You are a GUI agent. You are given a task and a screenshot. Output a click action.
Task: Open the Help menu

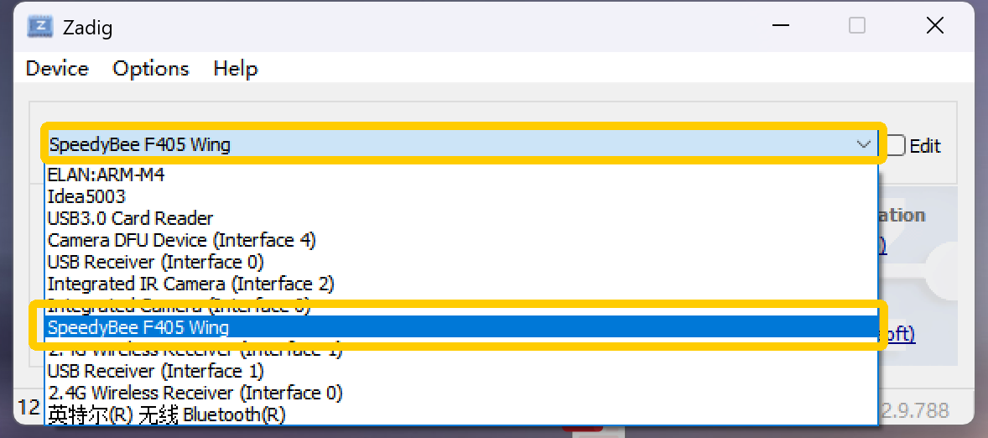pyautogui.click(x=235, y=68)
